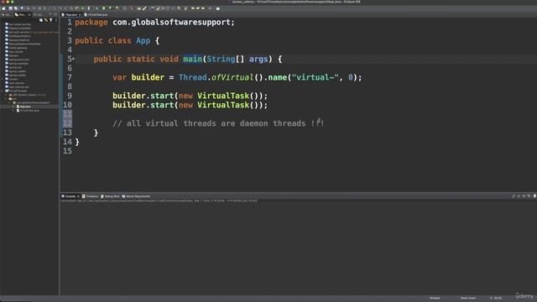
Task: Open the Problems tab
Action: tap(90, 196)
